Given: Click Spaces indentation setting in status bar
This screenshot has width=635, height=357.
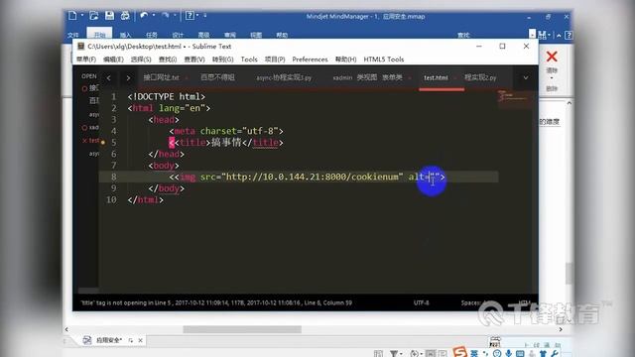Looking at the screenshot, I should [x=472, y=302].
